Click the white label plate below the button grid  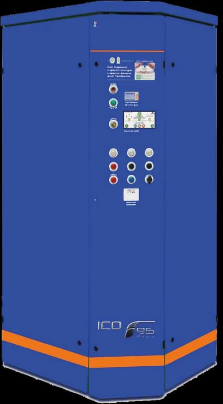point(131,194)
